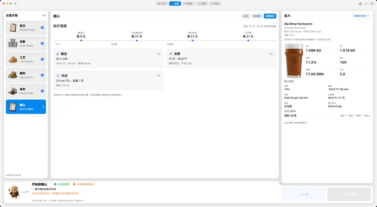Click the orange warning icon beside 16 项单价待补充

coord(74,184)
